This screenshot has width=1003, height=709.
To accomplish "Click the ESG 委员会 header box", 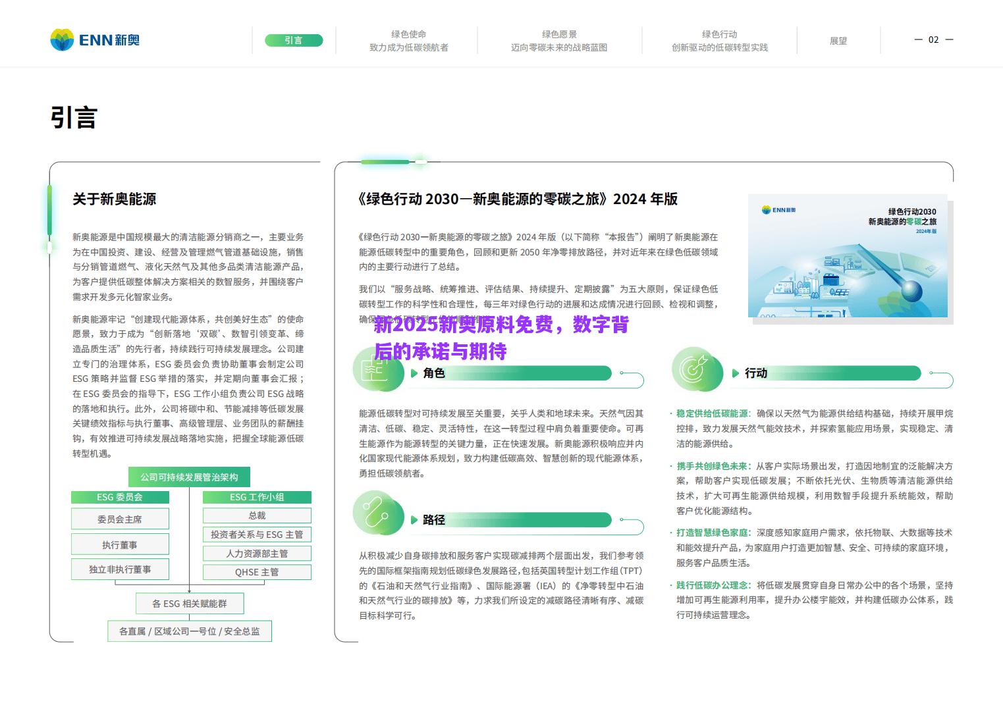I will click(120, 497).
